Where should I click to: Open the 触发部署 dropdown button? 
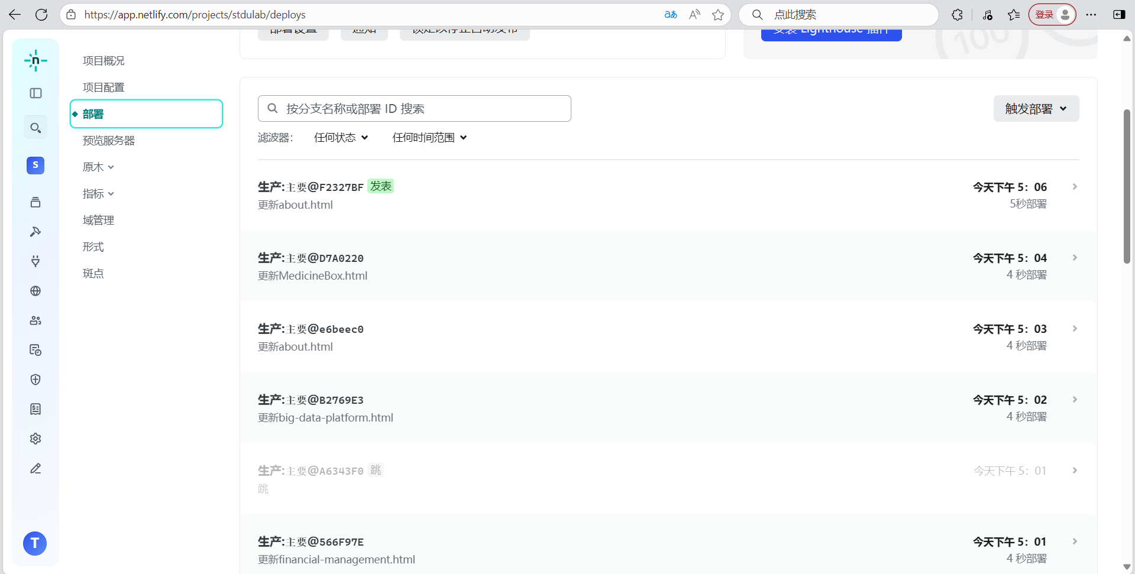1036,109
